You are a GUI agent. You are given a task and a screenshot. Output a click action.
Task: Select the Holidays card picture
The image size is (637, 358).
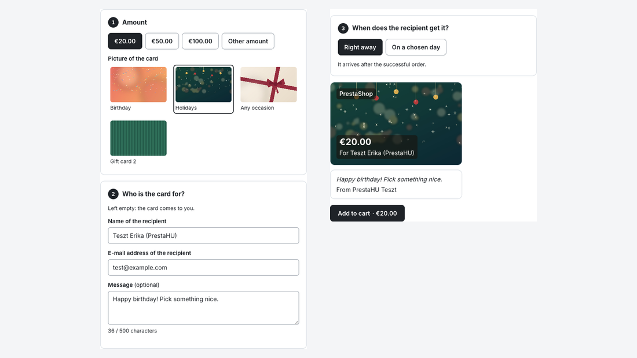[x=203, y=89]
